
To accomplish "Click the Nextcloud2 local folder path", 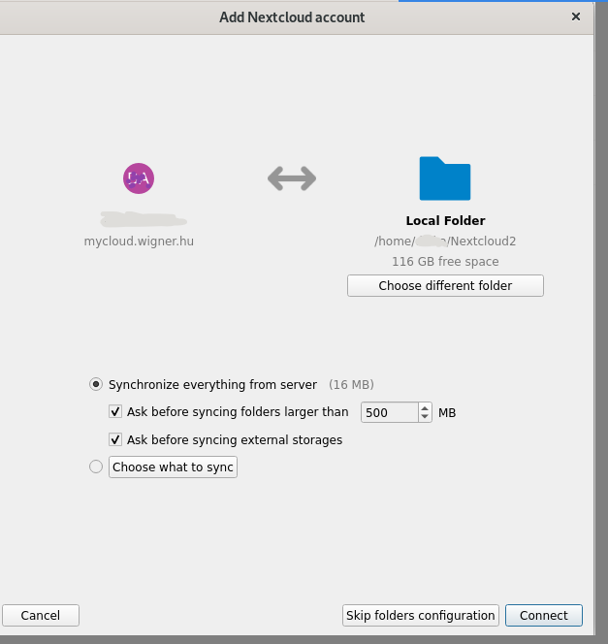I will coord(445,241).
